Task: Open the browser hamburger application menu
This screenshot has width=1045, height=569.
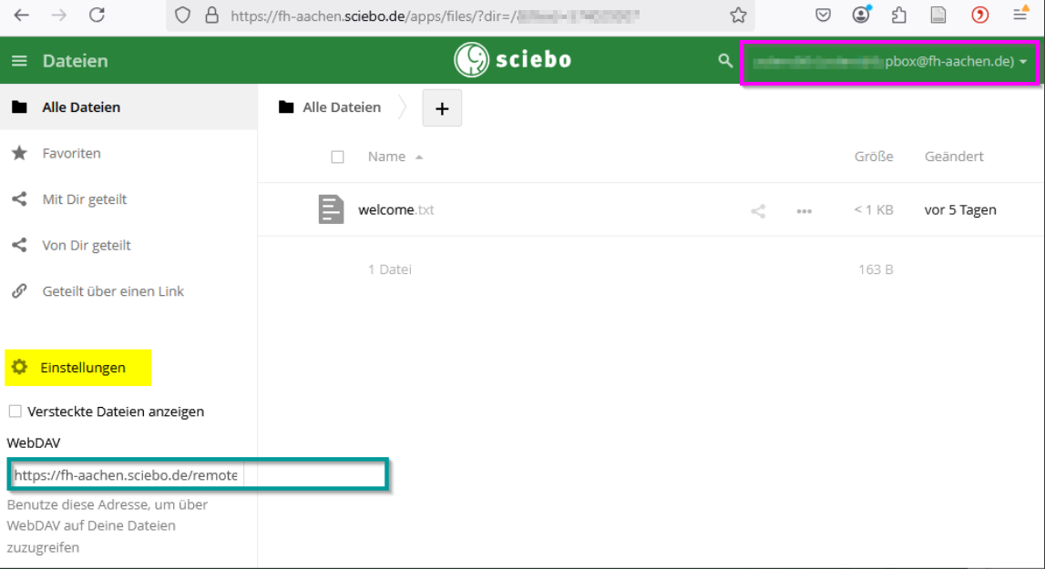Action: [1020, 14]
